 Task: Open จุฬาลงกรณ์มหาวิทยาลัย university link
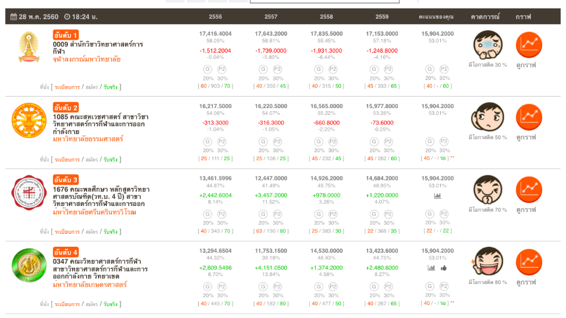87,59
